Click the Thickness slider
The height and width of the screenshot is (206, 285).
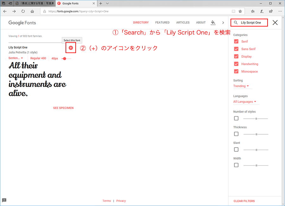pos(256,134)
